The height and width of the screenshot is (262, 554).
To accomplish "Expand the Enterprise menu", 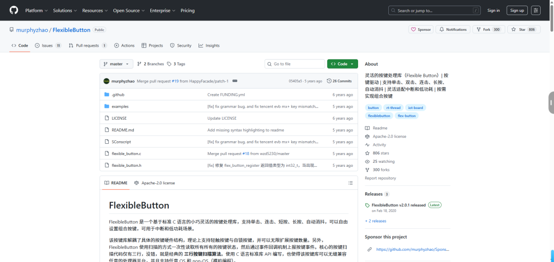I will (163, 11).
